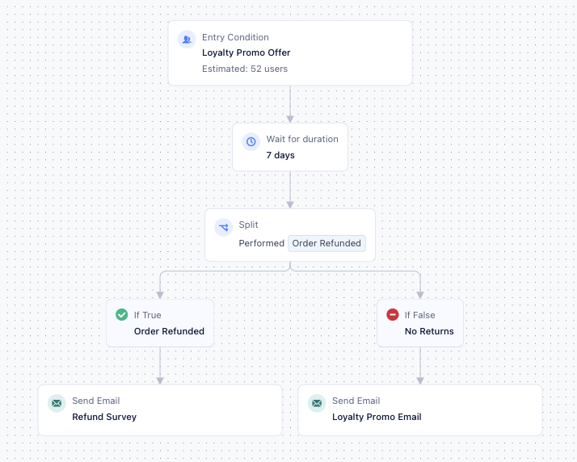Viewport: 577px width, 462px height.
Task: Click the Split branch icon
Action: coord(223,227)
